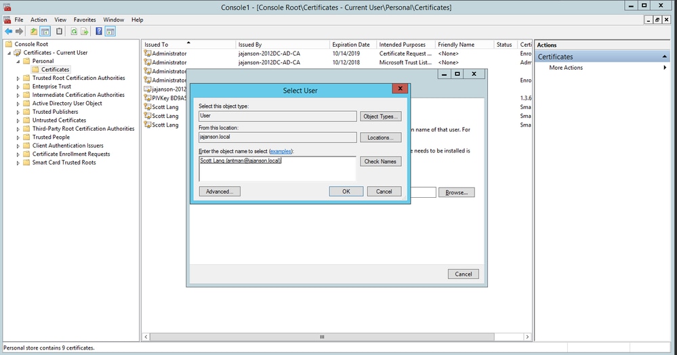The height and width of the screenshot is (355, 677).
Task: Click Cancel in Select User dialog
Action: point(384,191)
